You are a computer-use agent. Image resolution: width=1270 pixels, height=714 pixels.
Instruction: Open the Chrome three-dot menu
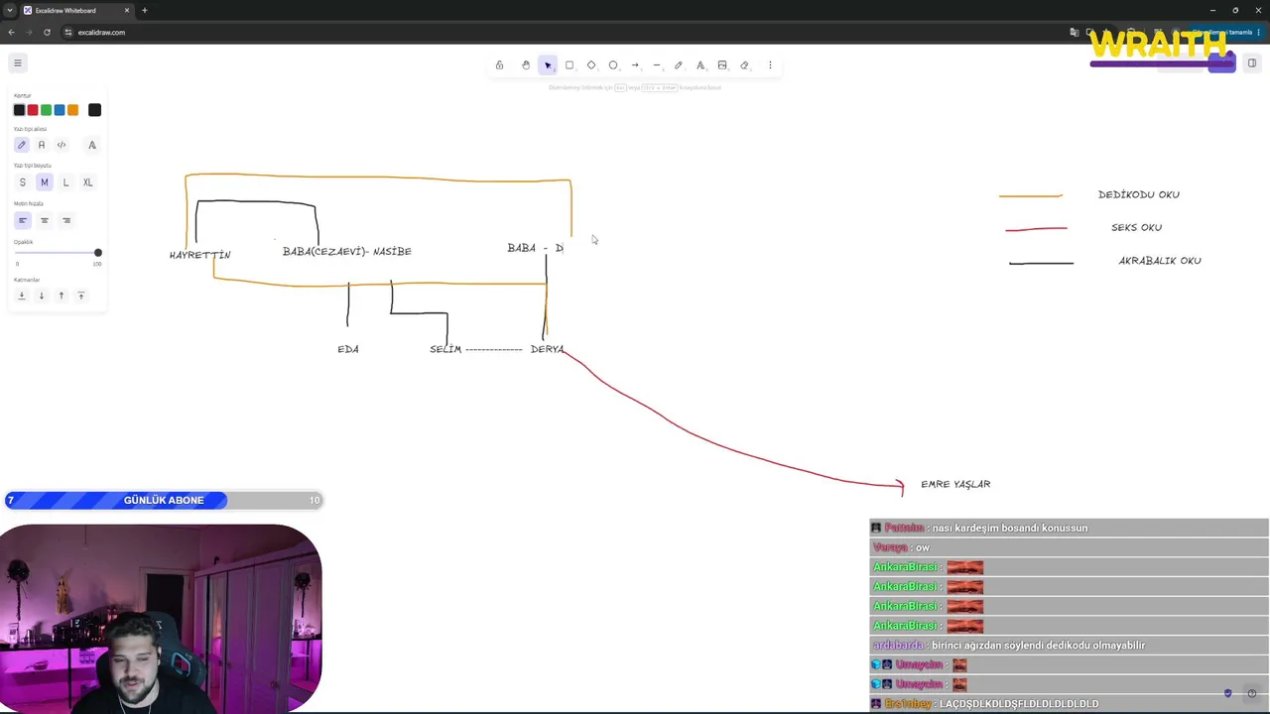pyautogui.click(x=1260, y=32)
